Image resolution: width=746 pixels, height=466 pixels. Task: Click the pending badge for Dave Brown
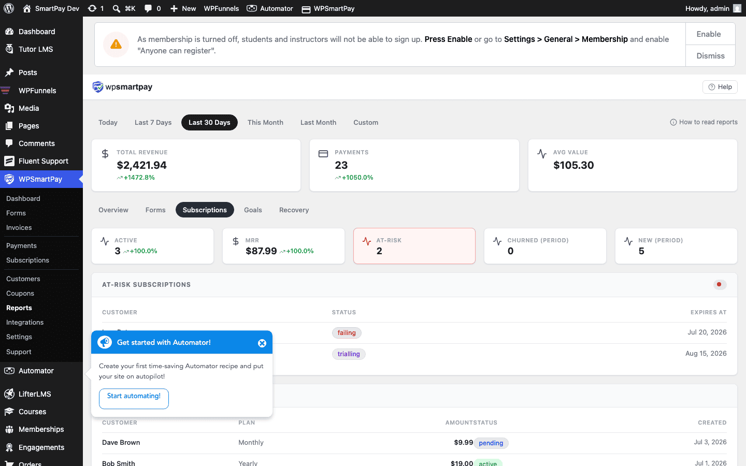(x=491, y=443)
